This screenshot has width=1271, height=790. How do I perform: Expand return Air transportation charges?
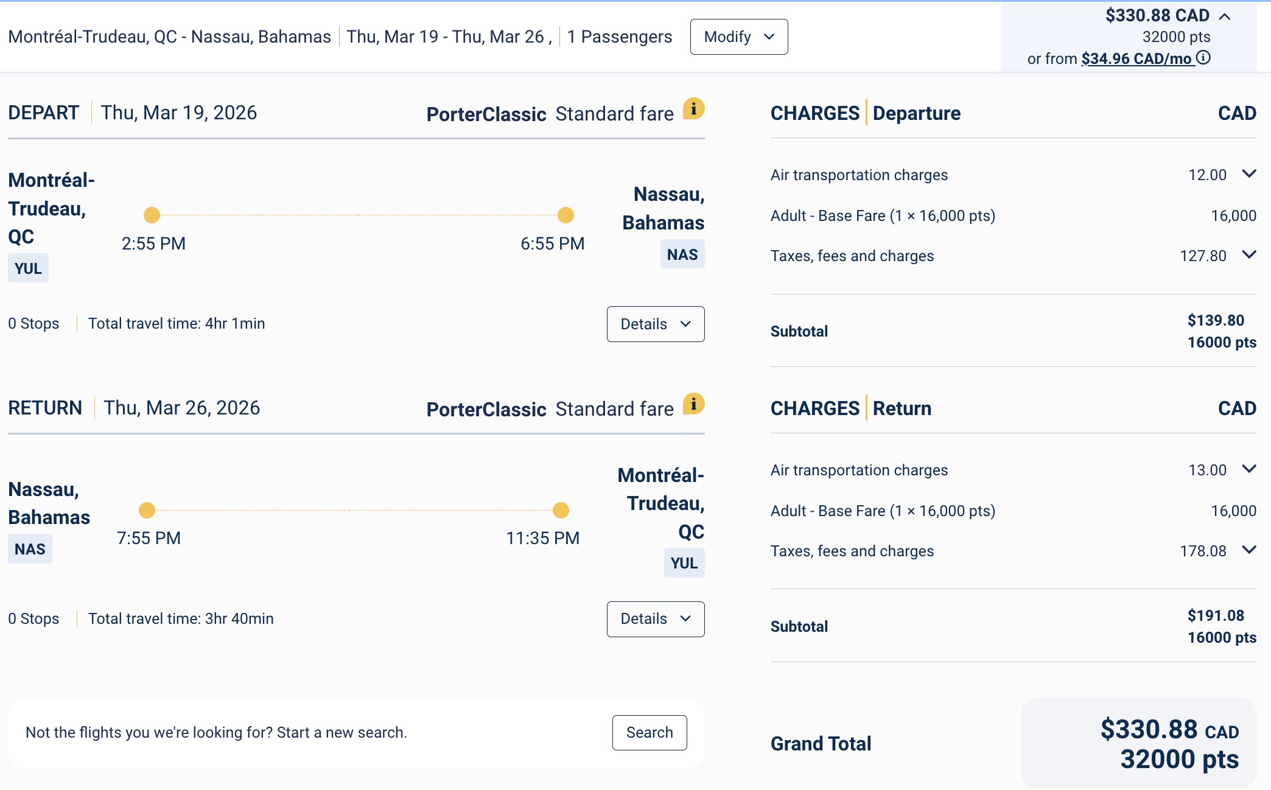1249,469
